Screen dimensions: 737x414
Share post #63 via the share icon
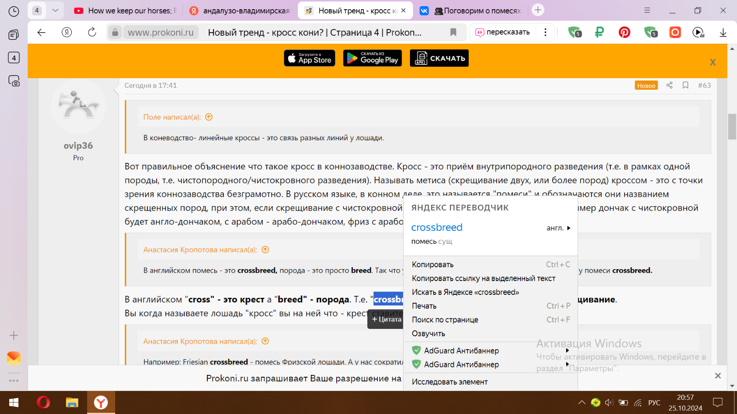[669, 85]
